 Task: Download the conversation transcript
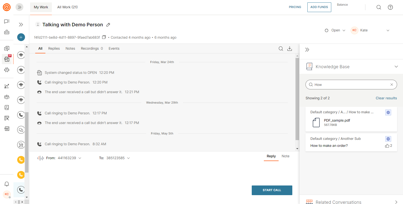[290, 49]
